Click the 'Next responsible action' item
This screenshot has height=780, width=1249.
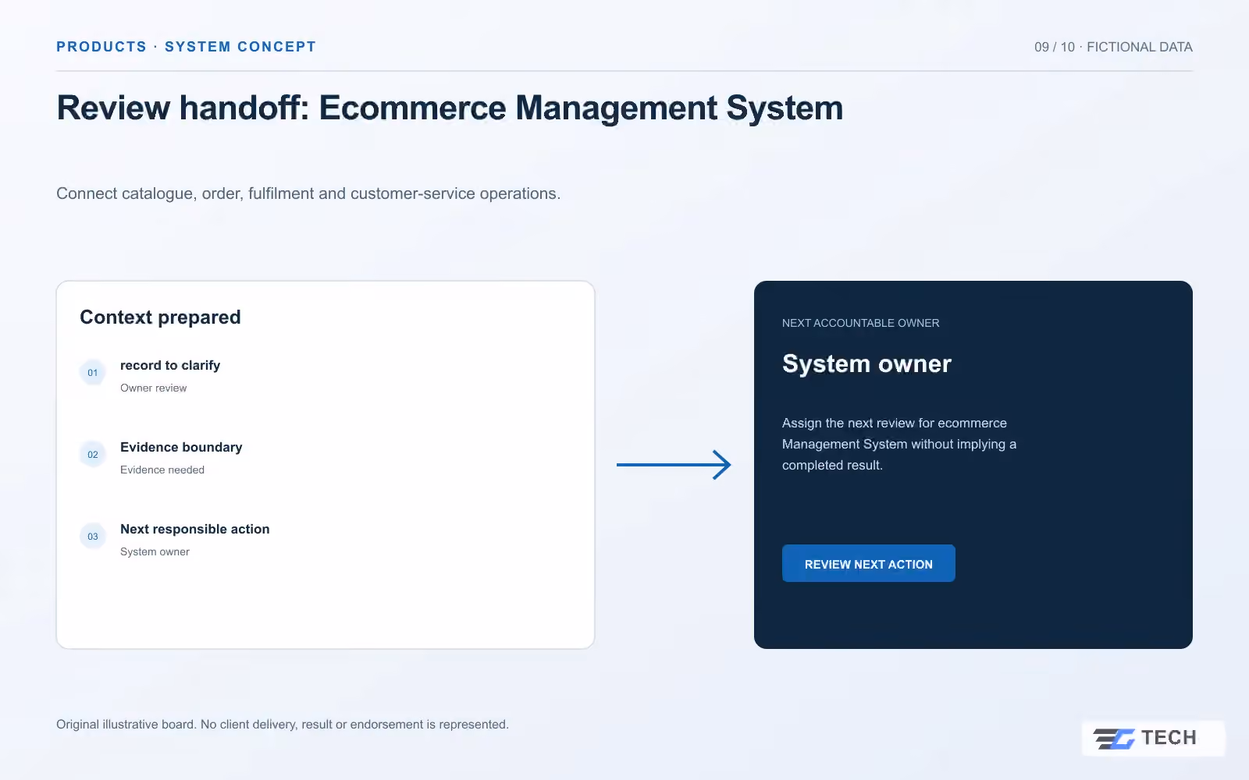(195, 529)
